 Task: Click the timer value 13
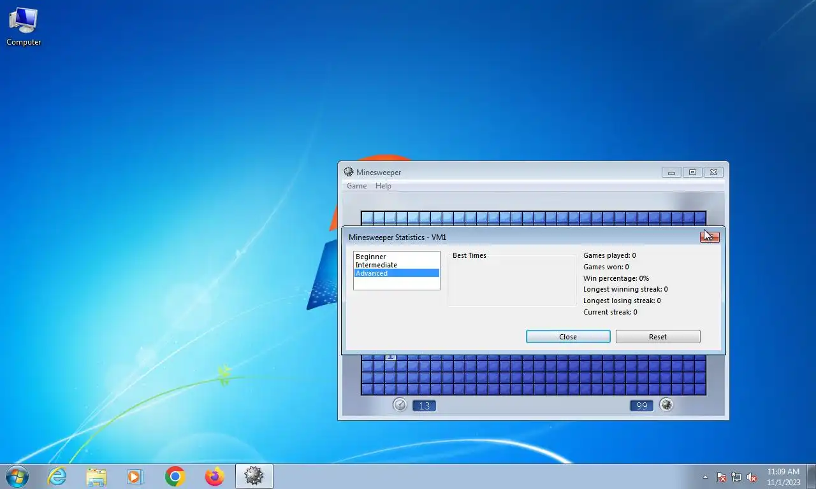pos(424,406)
